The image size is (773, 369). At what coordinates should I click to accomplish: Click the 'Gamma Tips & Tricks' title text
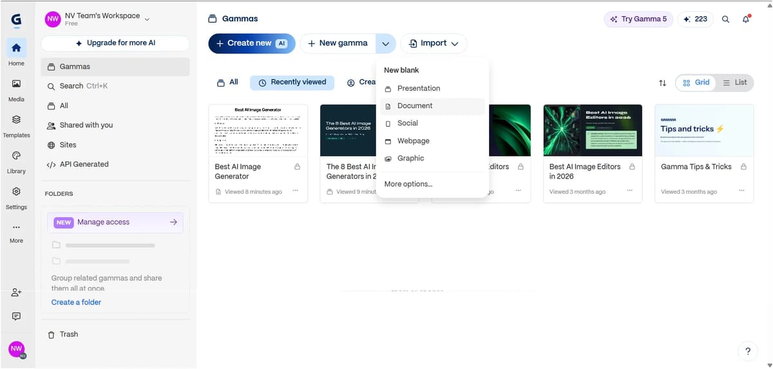(x=696, y=167)
